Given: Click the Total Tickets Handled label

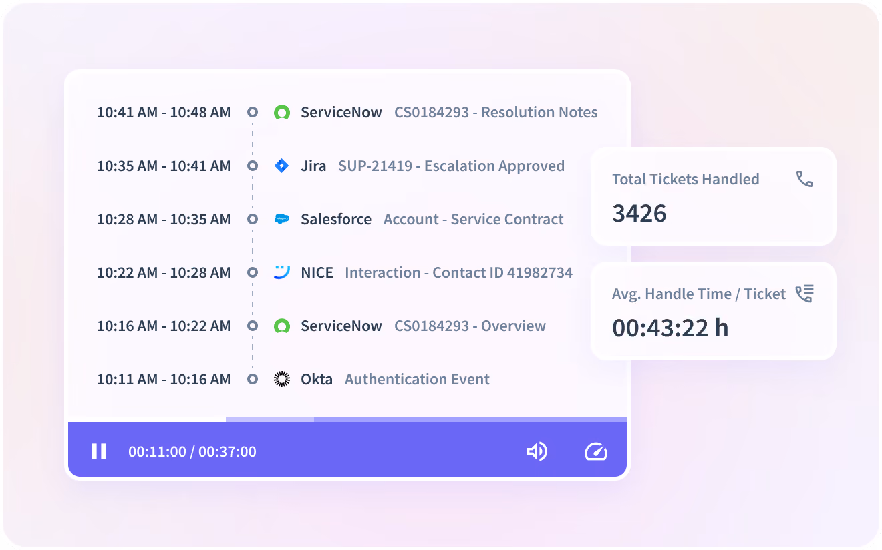Looking at the screenshot, I should pyautogui.click(x=686, y=179).
